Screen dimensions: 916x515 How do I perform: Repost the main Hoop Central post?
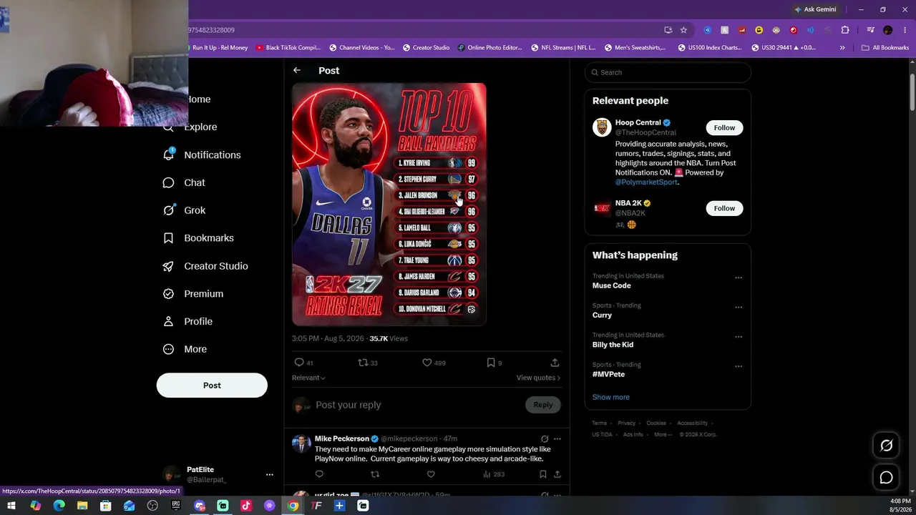pyautogui.click(x=363, y=363)
